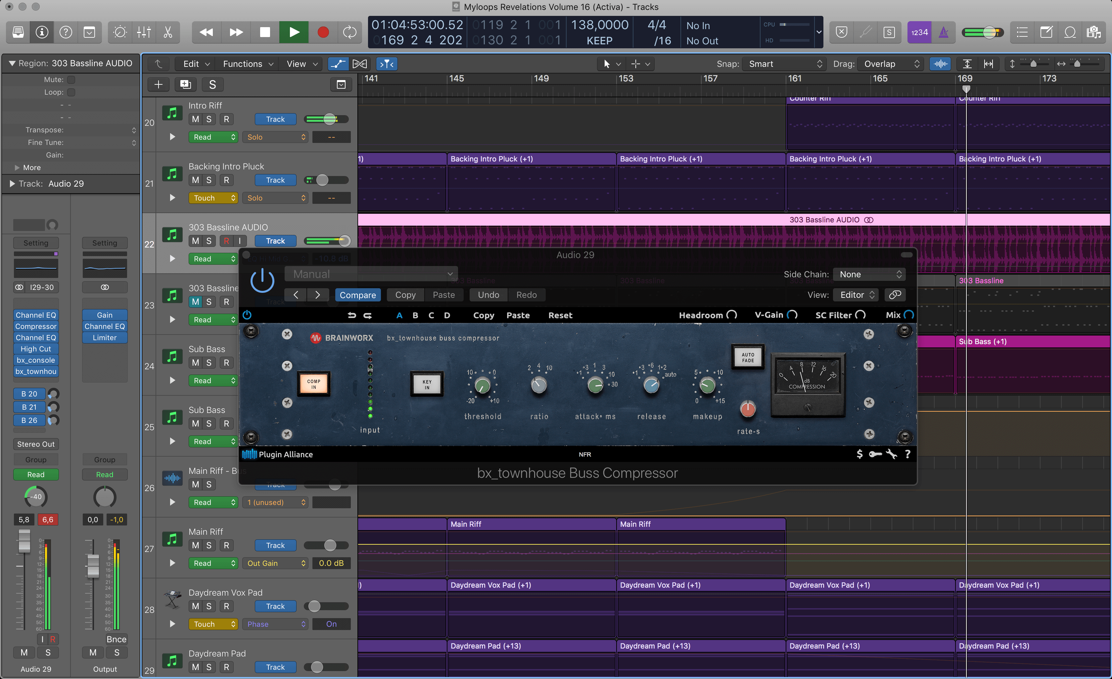Check the Mute checkbox in Region inspector
The image size is (1112, 679).
coord(71,79)
